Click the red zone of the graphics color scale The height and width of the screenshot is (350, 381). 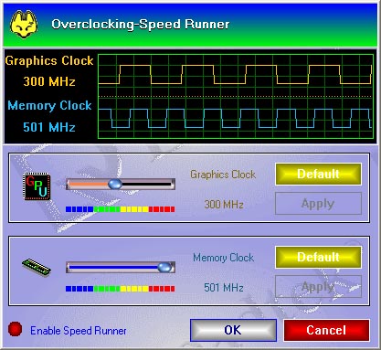click(162, 209)
